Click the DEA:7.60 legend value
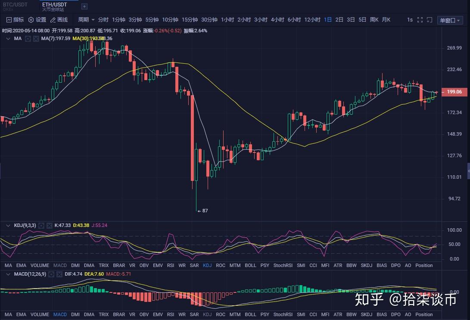This screenshot has height=320, width=470. pyautogui.click(x=94, y=274)
